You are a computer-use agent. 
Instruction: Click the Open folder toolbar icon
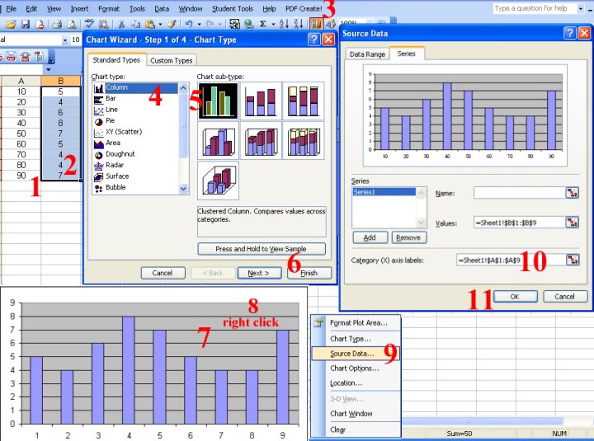[11, 25]
